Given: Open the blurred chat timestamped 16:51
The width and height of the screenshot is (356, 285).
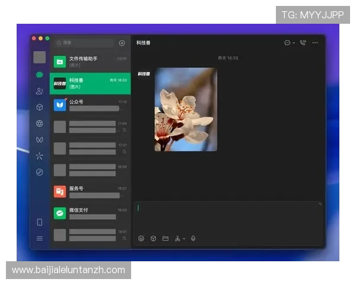Looking at the screenshot, I should tap(90, 235).
